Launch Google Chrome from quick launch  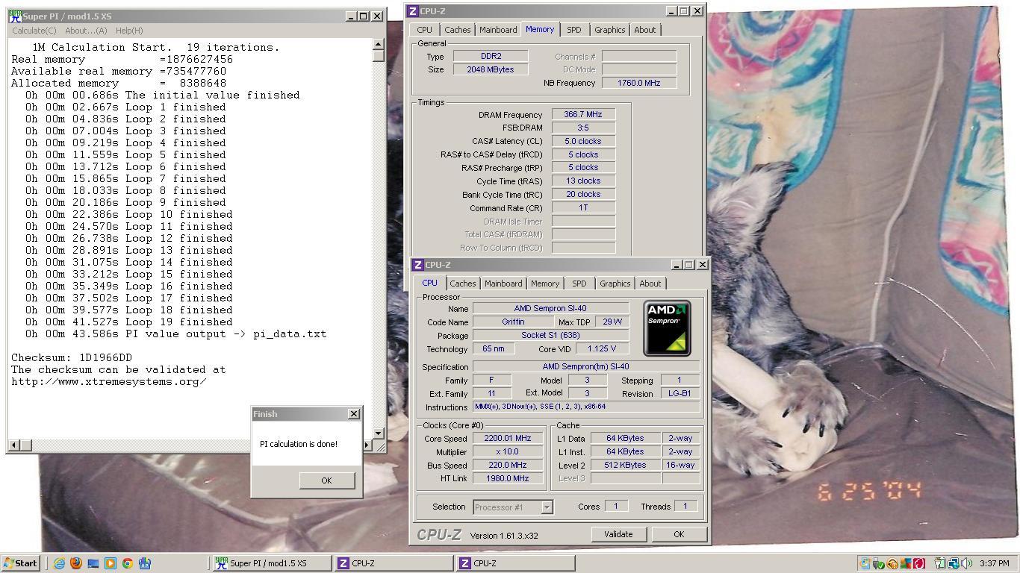coord(128,563)
